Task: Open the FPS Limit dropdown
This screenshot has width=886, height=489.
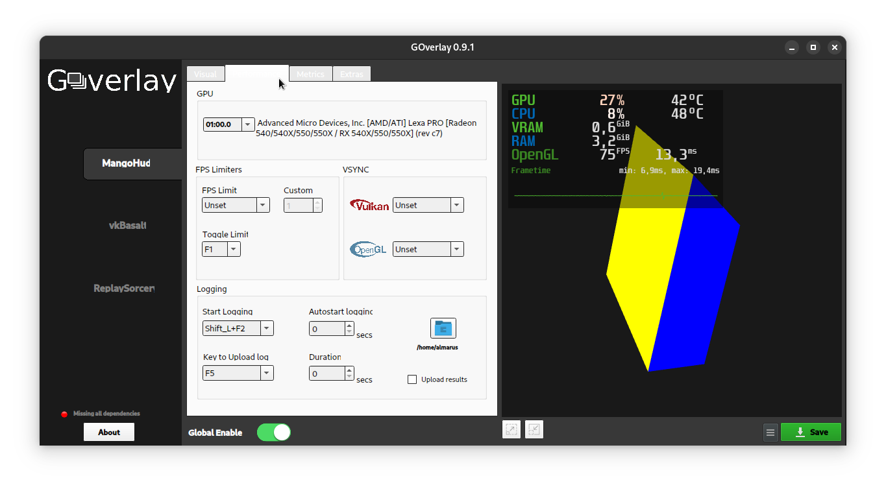Action: pos(236,205)
